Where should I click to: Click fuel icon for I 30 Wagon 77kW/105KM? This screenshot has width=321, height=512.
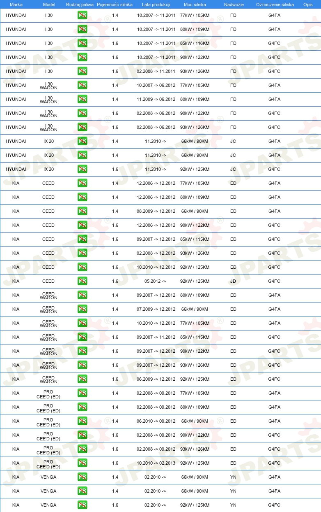(x=83, y=86)
